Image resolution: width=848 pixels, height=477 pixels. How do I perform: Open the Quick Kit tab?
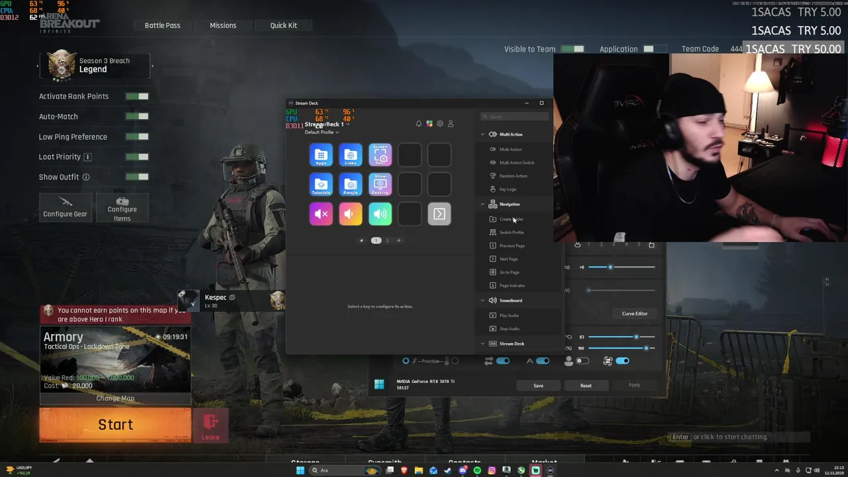click(x=284, y=25)
